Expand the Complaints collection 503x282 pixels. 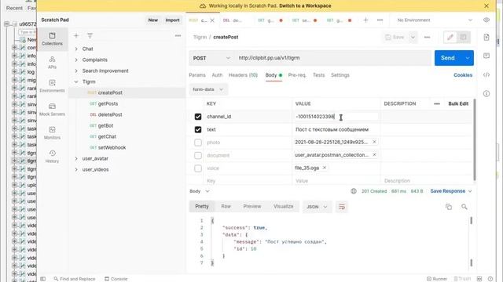76,60
